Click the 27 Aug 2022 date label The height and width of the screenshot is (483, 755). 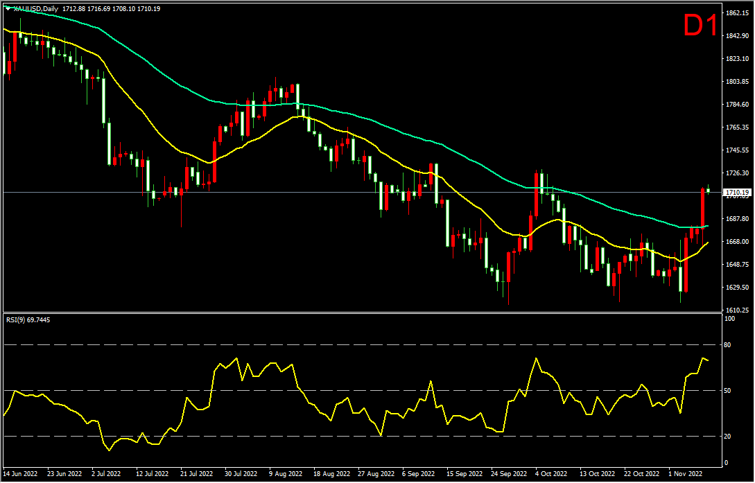coord(376,474)
